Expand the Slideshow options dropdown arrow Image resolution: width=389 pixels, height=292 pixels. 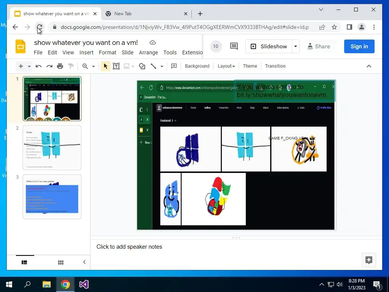click(296, 46)
